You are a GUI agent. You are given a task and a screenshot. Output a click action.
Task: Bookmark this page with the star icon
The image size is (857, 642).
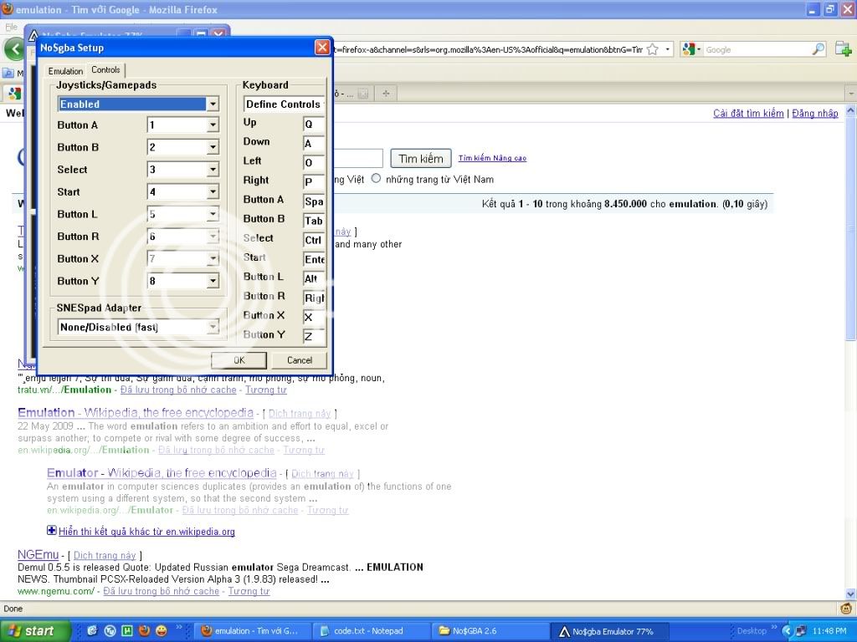(x=652, y=49)
